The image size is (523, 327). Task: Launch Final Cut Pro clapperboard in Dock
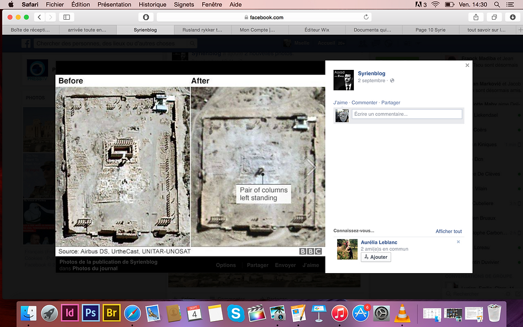point(257,313)
